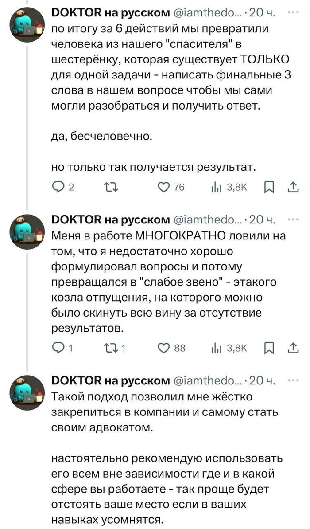Reply to the tweet with 88 likes

58,349
